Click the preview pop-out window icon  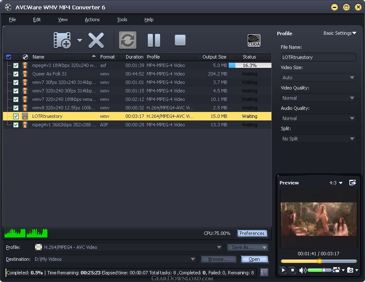click(x=353, y=182)
